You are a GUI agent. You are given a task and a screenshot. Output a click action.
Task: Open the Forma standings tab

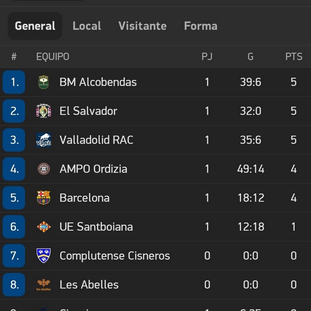(200, 26)
